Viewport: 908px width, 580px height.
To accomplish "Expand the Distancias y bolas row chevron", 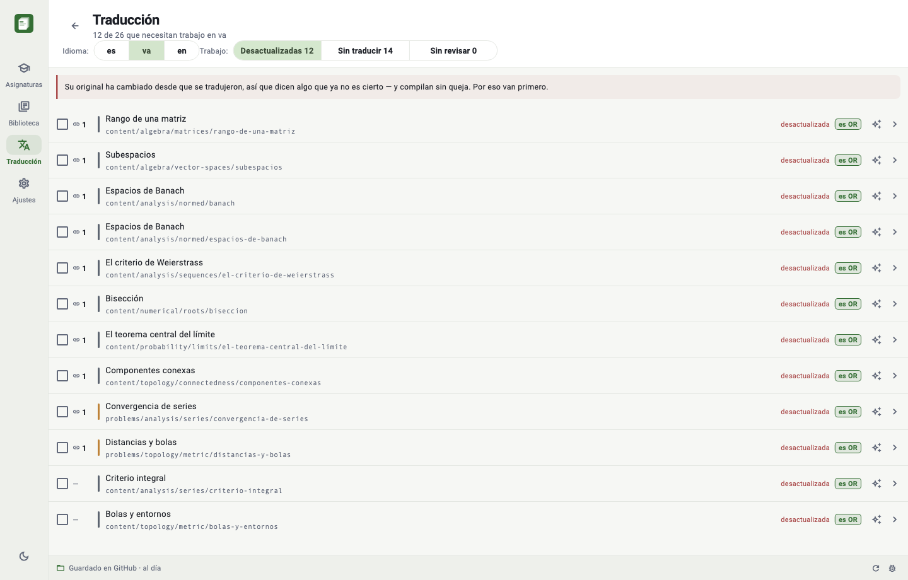I will [895, 448].
